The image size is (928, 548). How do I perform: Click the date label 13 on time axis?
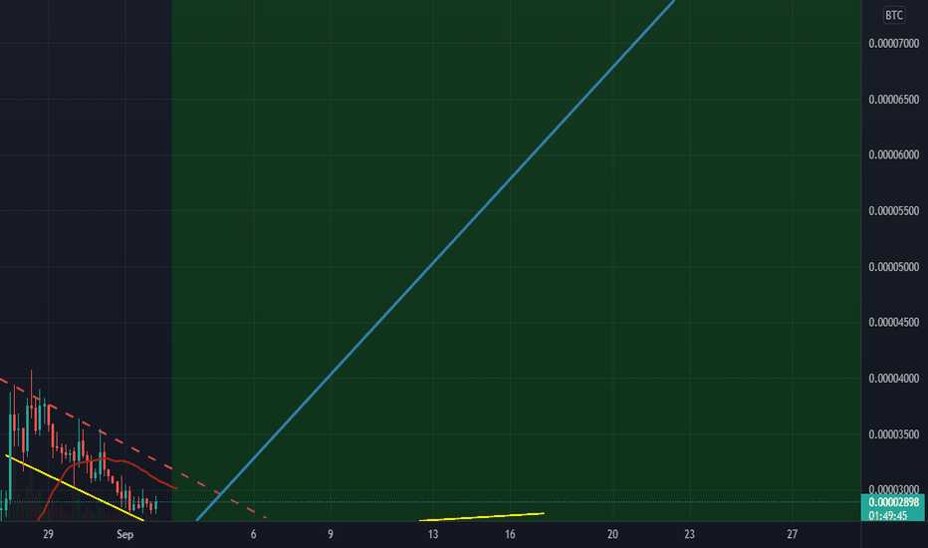point(433,534)
